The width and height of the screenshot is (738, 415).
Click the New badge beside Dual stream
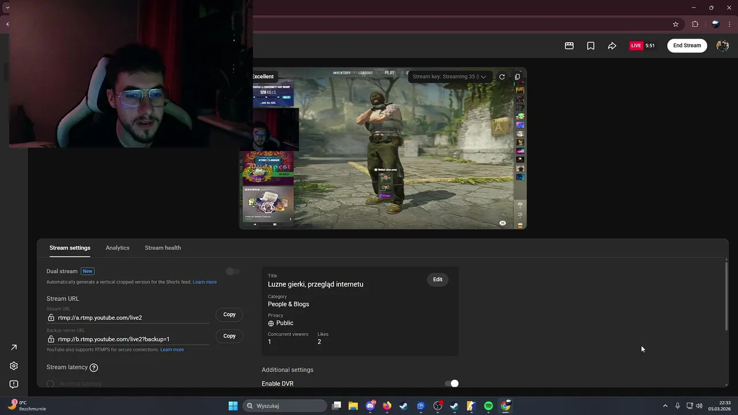[x=87, y=271]
